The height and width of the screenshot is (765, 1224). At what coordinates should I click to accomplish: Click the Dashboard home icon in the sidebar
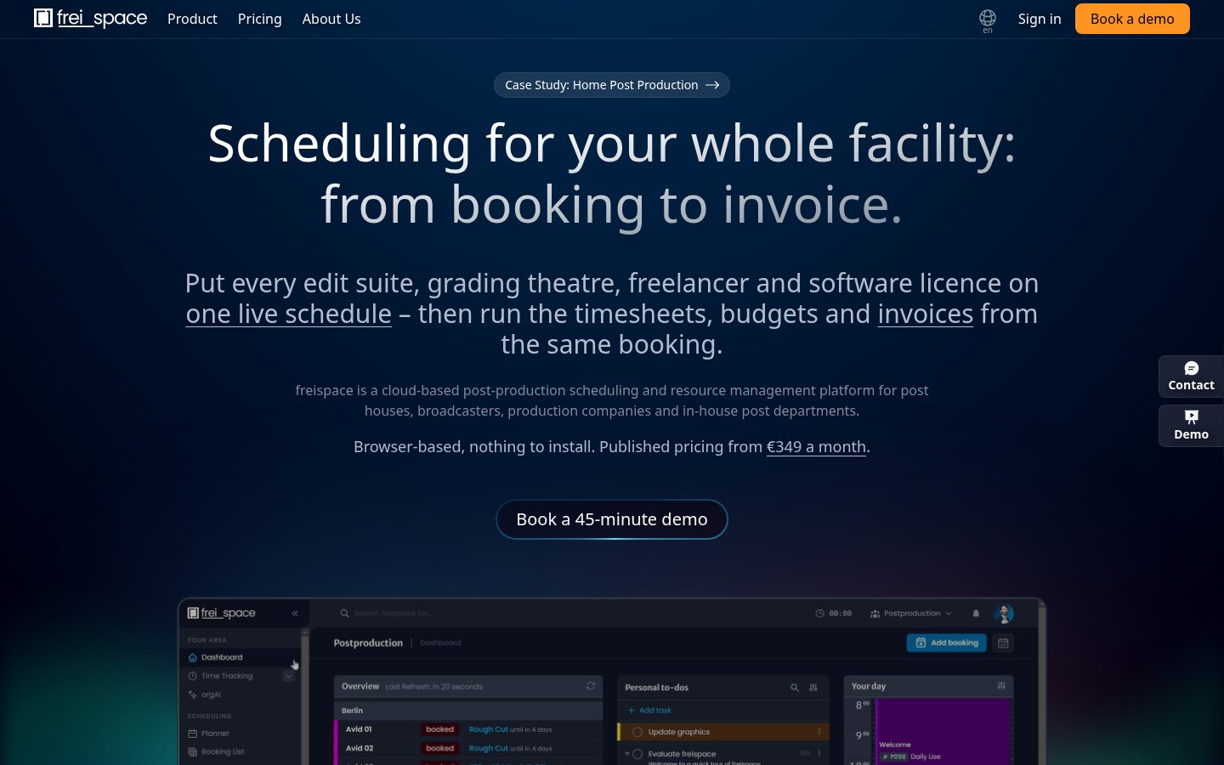point(192,657)
